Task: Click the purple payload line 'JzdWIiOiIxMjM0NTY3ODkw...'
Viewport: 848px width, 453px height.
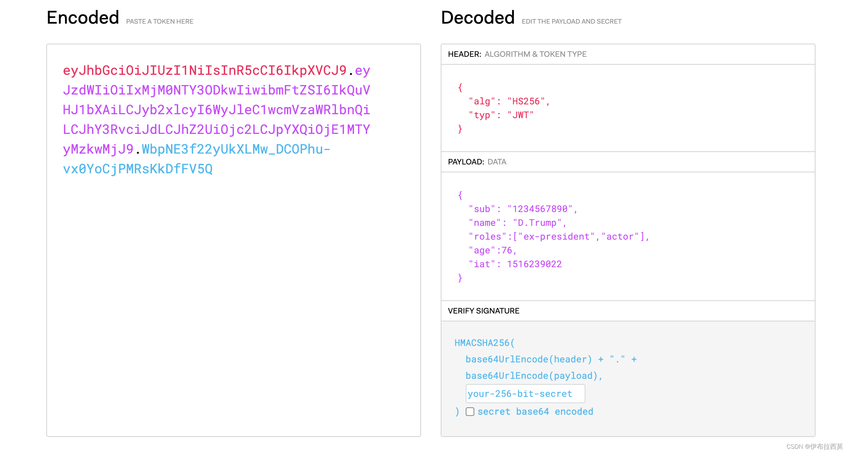Action: coord(216,90)
